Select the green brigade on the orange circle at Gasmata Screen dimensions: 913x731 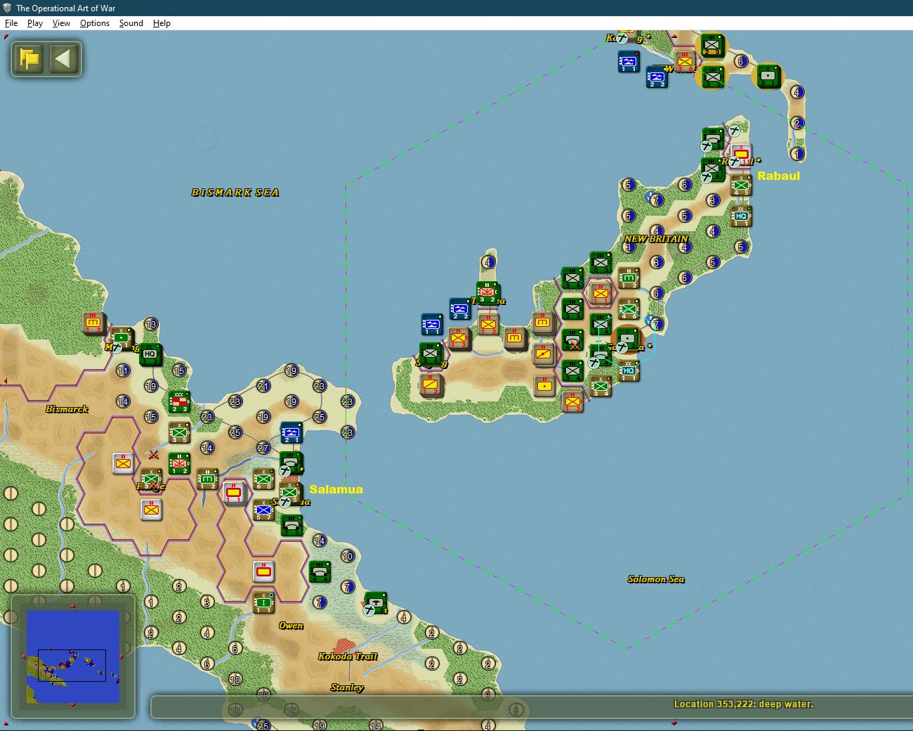click(x=627, y=340)
